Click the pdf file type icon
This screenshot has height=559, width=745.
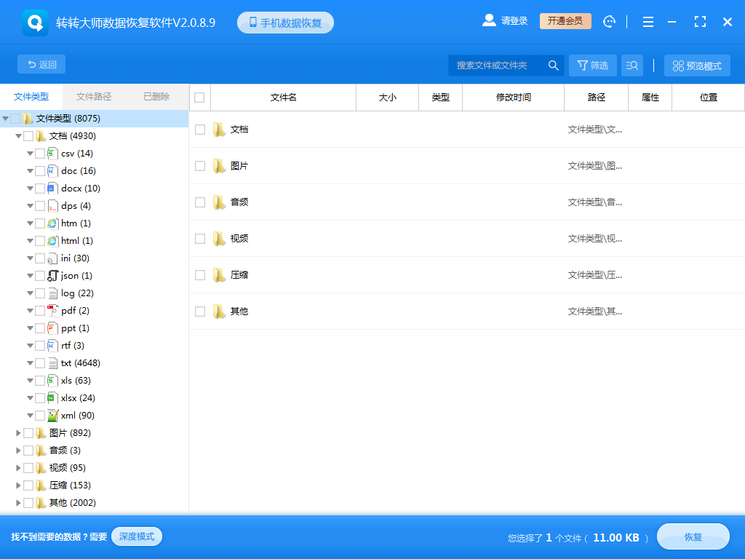tap(52, 311)
